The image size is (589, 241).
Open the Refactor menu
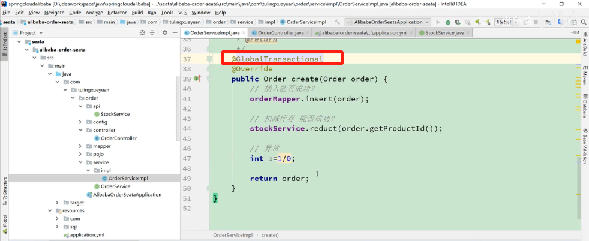(117, 13)
